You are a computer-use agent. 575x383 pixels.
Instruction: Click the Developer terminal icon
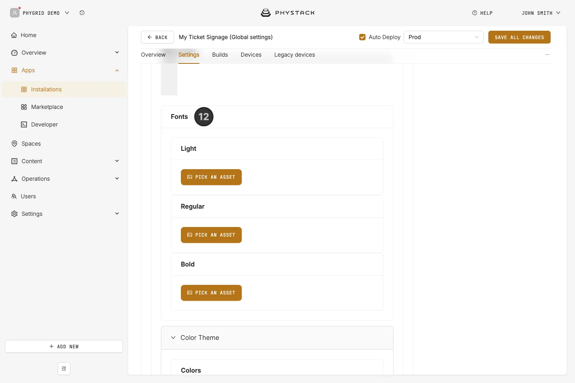(24, 124)
